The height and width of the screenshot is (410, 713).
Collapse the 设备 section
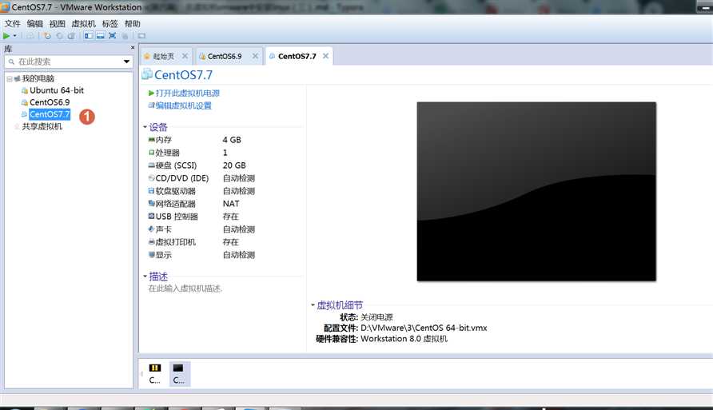[x=145, y=127]
